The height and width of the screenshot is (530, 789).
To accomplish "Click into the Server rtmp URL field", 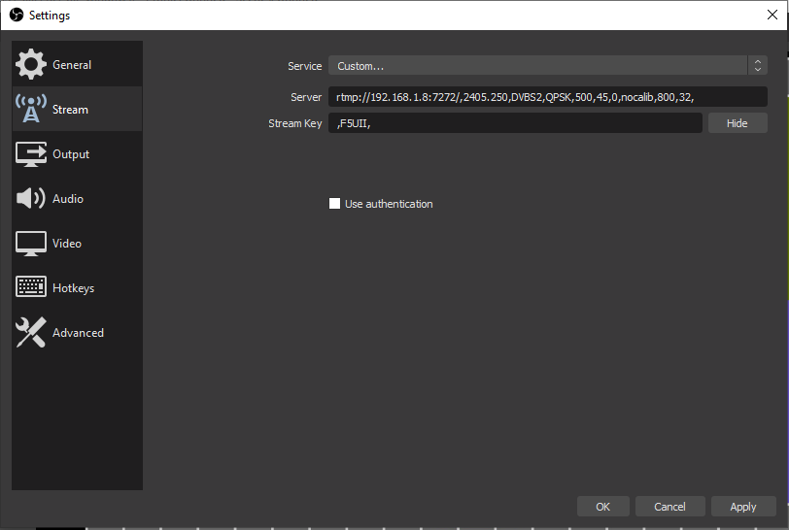I will pos(548,97).
